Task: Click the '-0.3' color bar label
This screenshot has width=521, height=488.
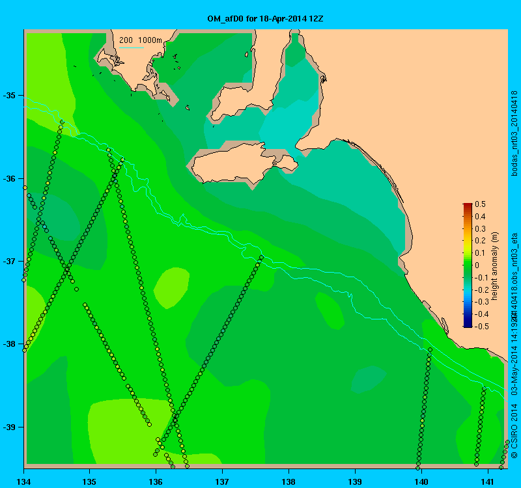Action: (x=481, y=302)
